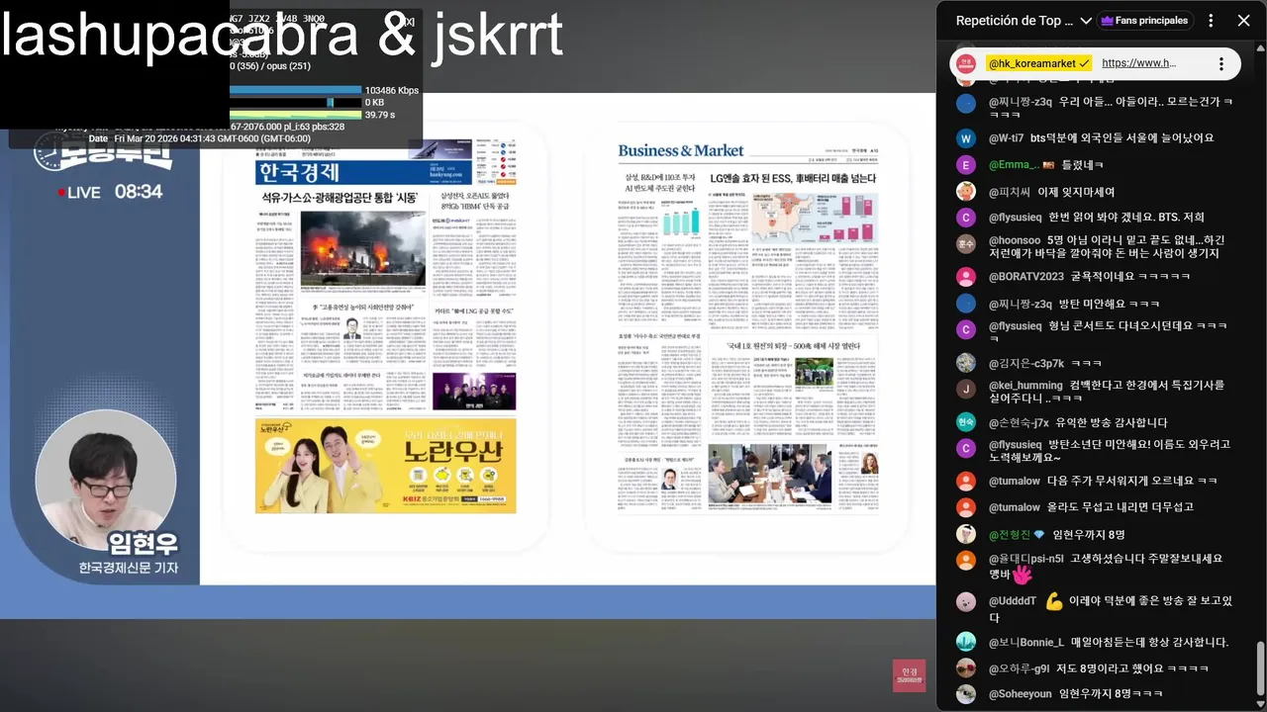Open chat options three-dot menu in header
The height and width of the screenshot is (712, 1267).
click(x=1213, y=21)
